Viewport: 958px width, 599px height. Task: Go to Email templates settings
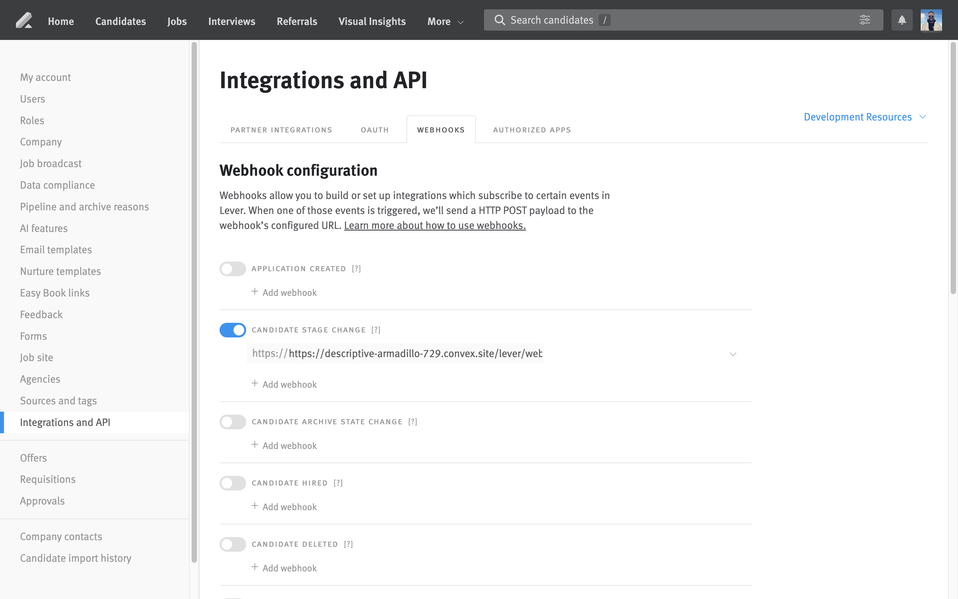(56, 250)
